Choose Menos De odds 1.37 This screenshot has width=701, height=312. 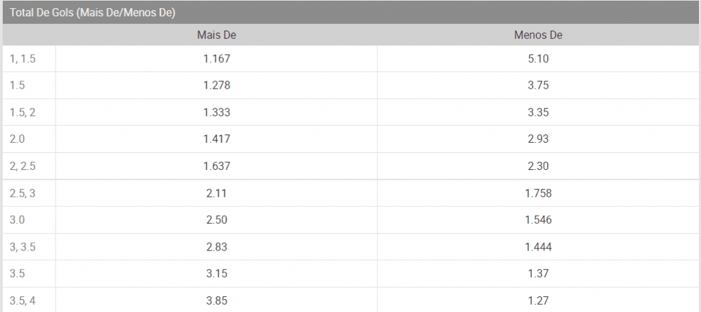[538, 273]
